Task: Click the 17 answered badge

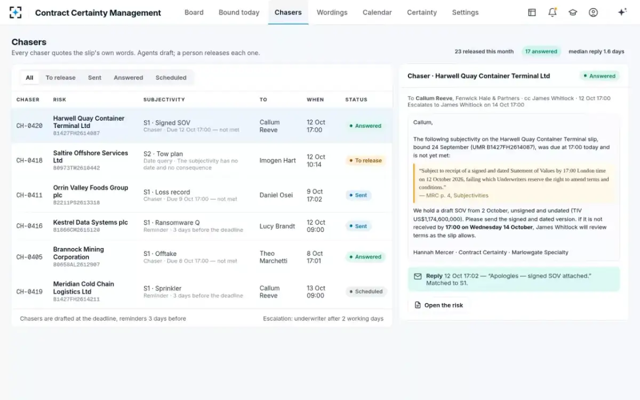Action: [x=541, y=52]
